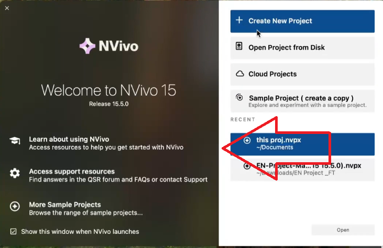The height and width of the screenshot is (248, 383).
Task: Select recent project this proj.nvpx
Action: (x=302, y=144)
